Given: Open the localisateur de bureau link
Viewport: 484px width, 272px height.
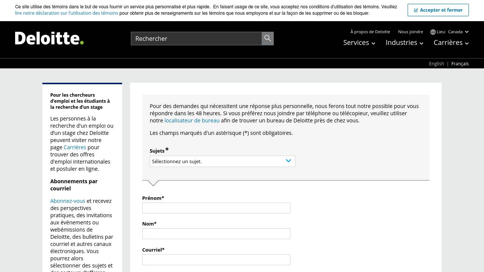Looking at the screenshot, I should tap(192, 121).
